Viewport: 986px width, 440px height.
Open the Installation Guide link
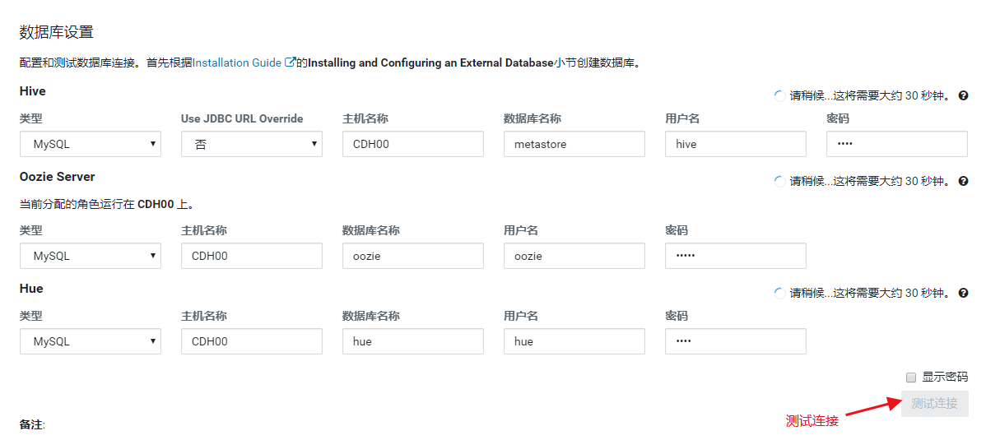coord(237,63)
